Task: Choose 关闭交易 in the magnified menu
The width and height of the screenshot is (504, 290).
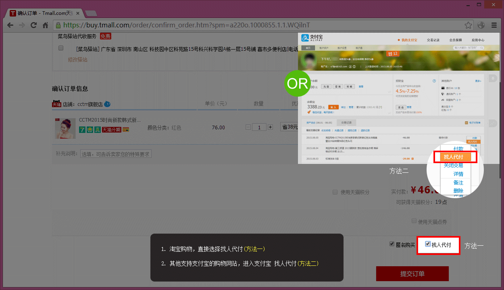Action: [x=453, y=166]
